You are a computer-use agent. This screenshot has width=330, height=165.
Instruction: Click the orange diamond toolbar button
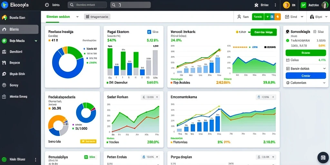click(278, 17)
